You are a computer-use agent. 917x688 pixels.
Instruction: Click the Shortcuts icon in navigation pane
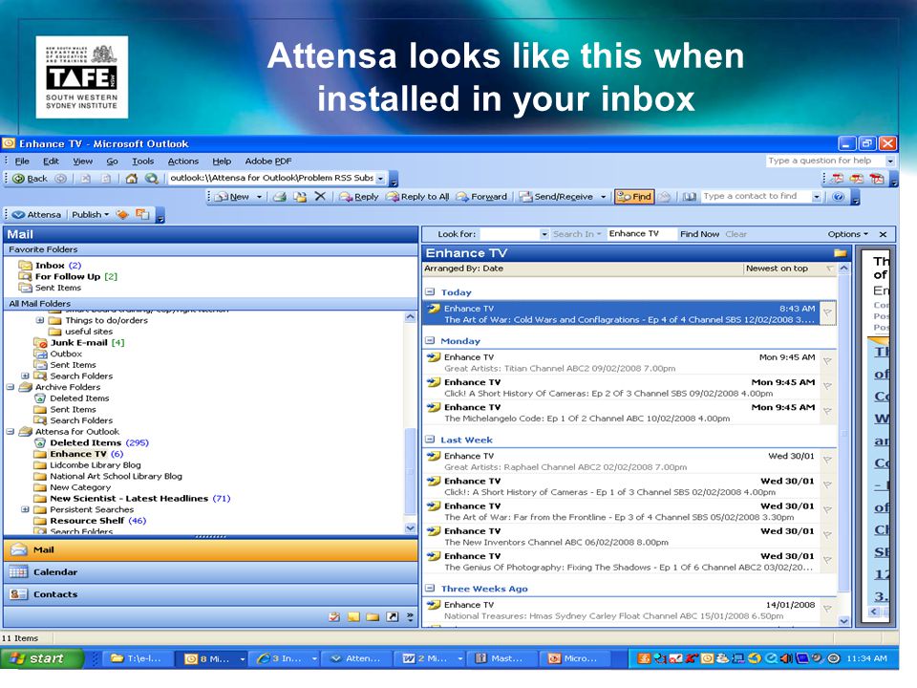393,616
